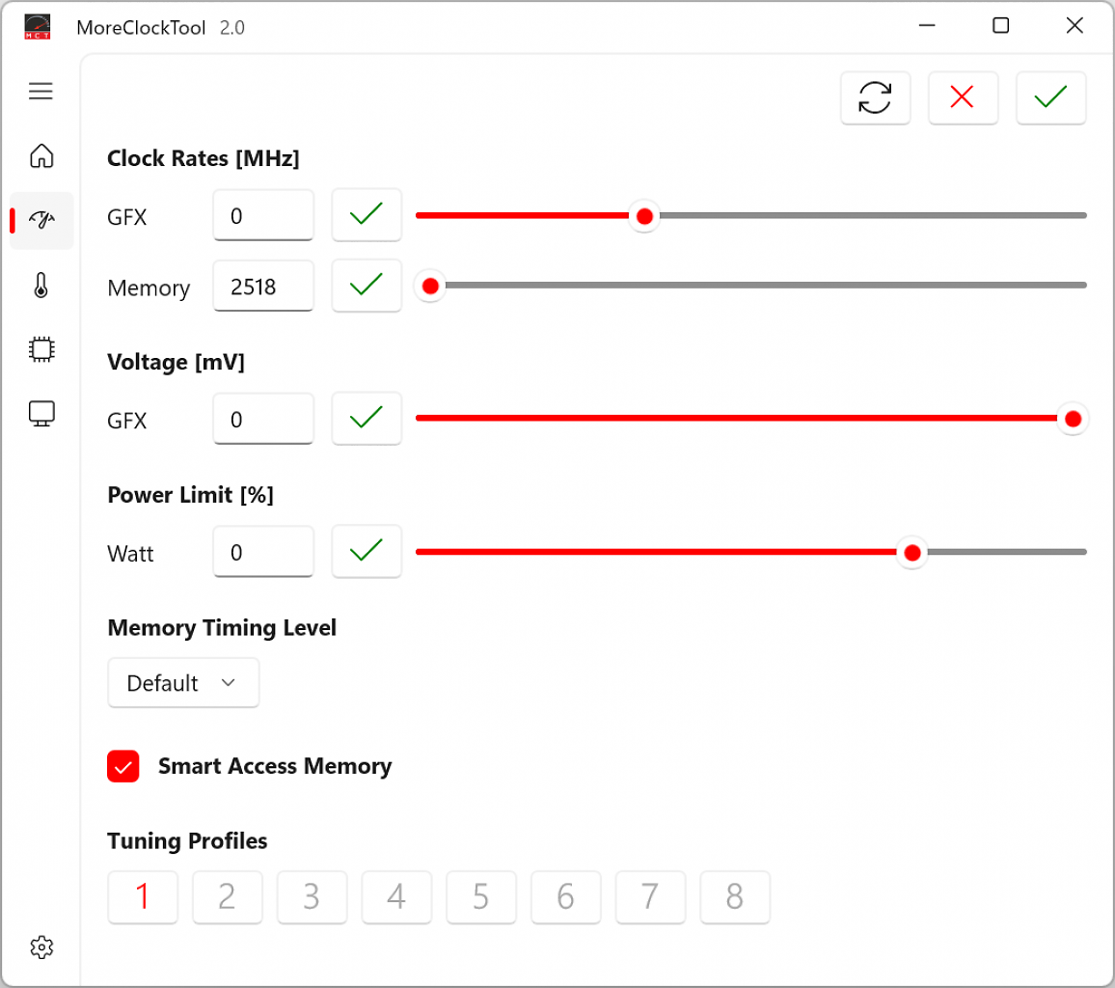
Task: Focus the Memory clock field showing 2518
Action: 263,286
